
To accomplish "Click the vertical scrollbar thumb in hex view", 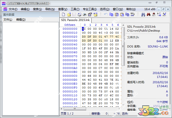I will (x=123, y=46).
